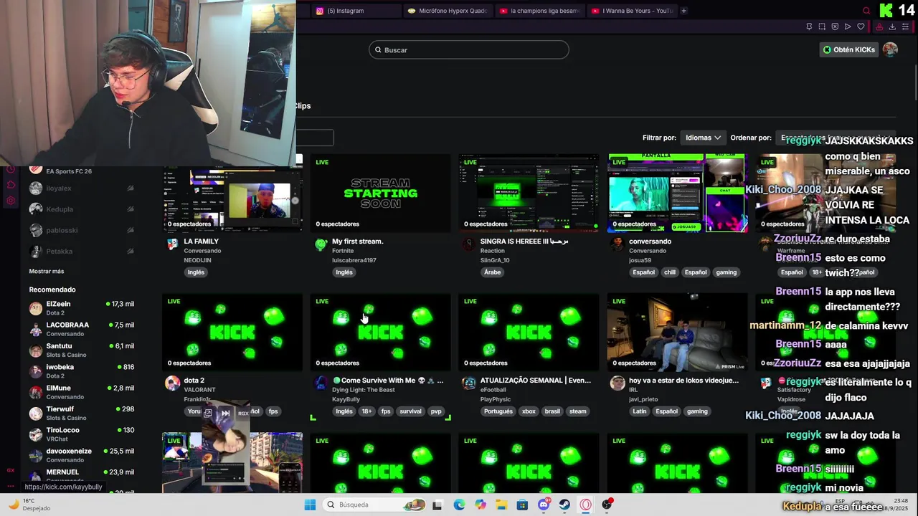Open the la champions liga YouTube tab

[540, 11]
